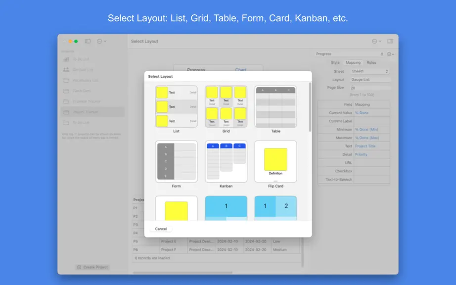Select the Grid layout icon
This screenshot has height=285, width=456.
(226, 106)
